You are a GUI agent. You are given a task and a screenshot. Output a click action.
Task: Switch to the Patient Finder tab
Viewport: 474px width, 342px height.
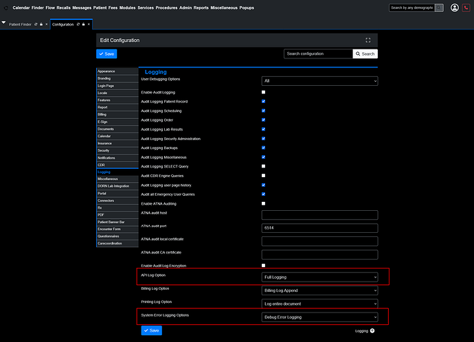[x=20, y=24]
